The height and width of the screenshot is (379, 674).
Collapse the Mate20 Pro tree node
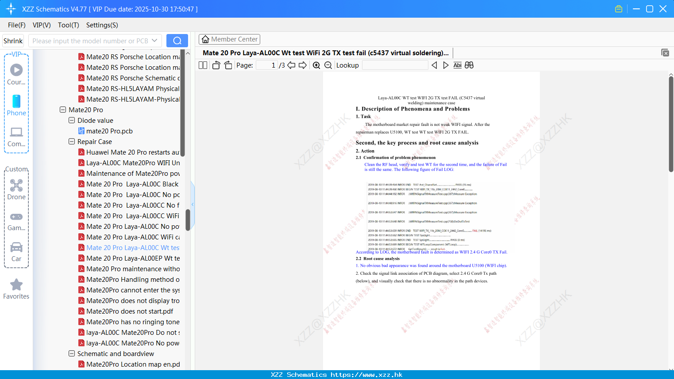[x=63, y=110]
